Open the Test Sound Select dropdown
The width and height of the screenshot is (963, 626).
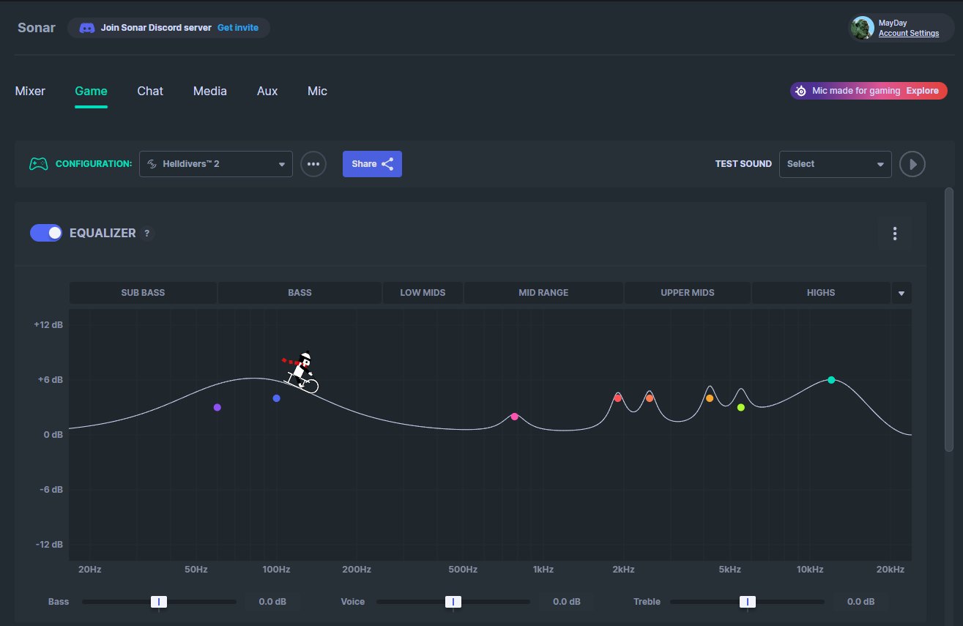coord(836,164)
